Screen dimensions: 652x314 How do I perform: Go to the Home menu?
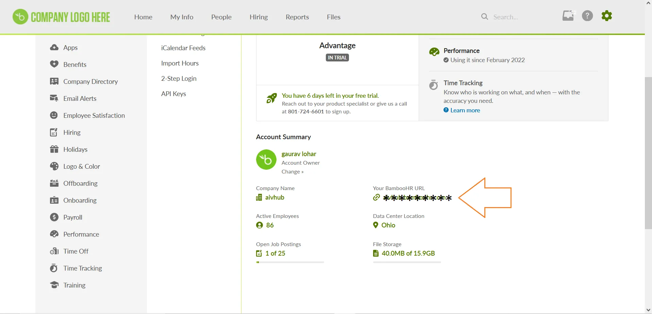point(143,17)
